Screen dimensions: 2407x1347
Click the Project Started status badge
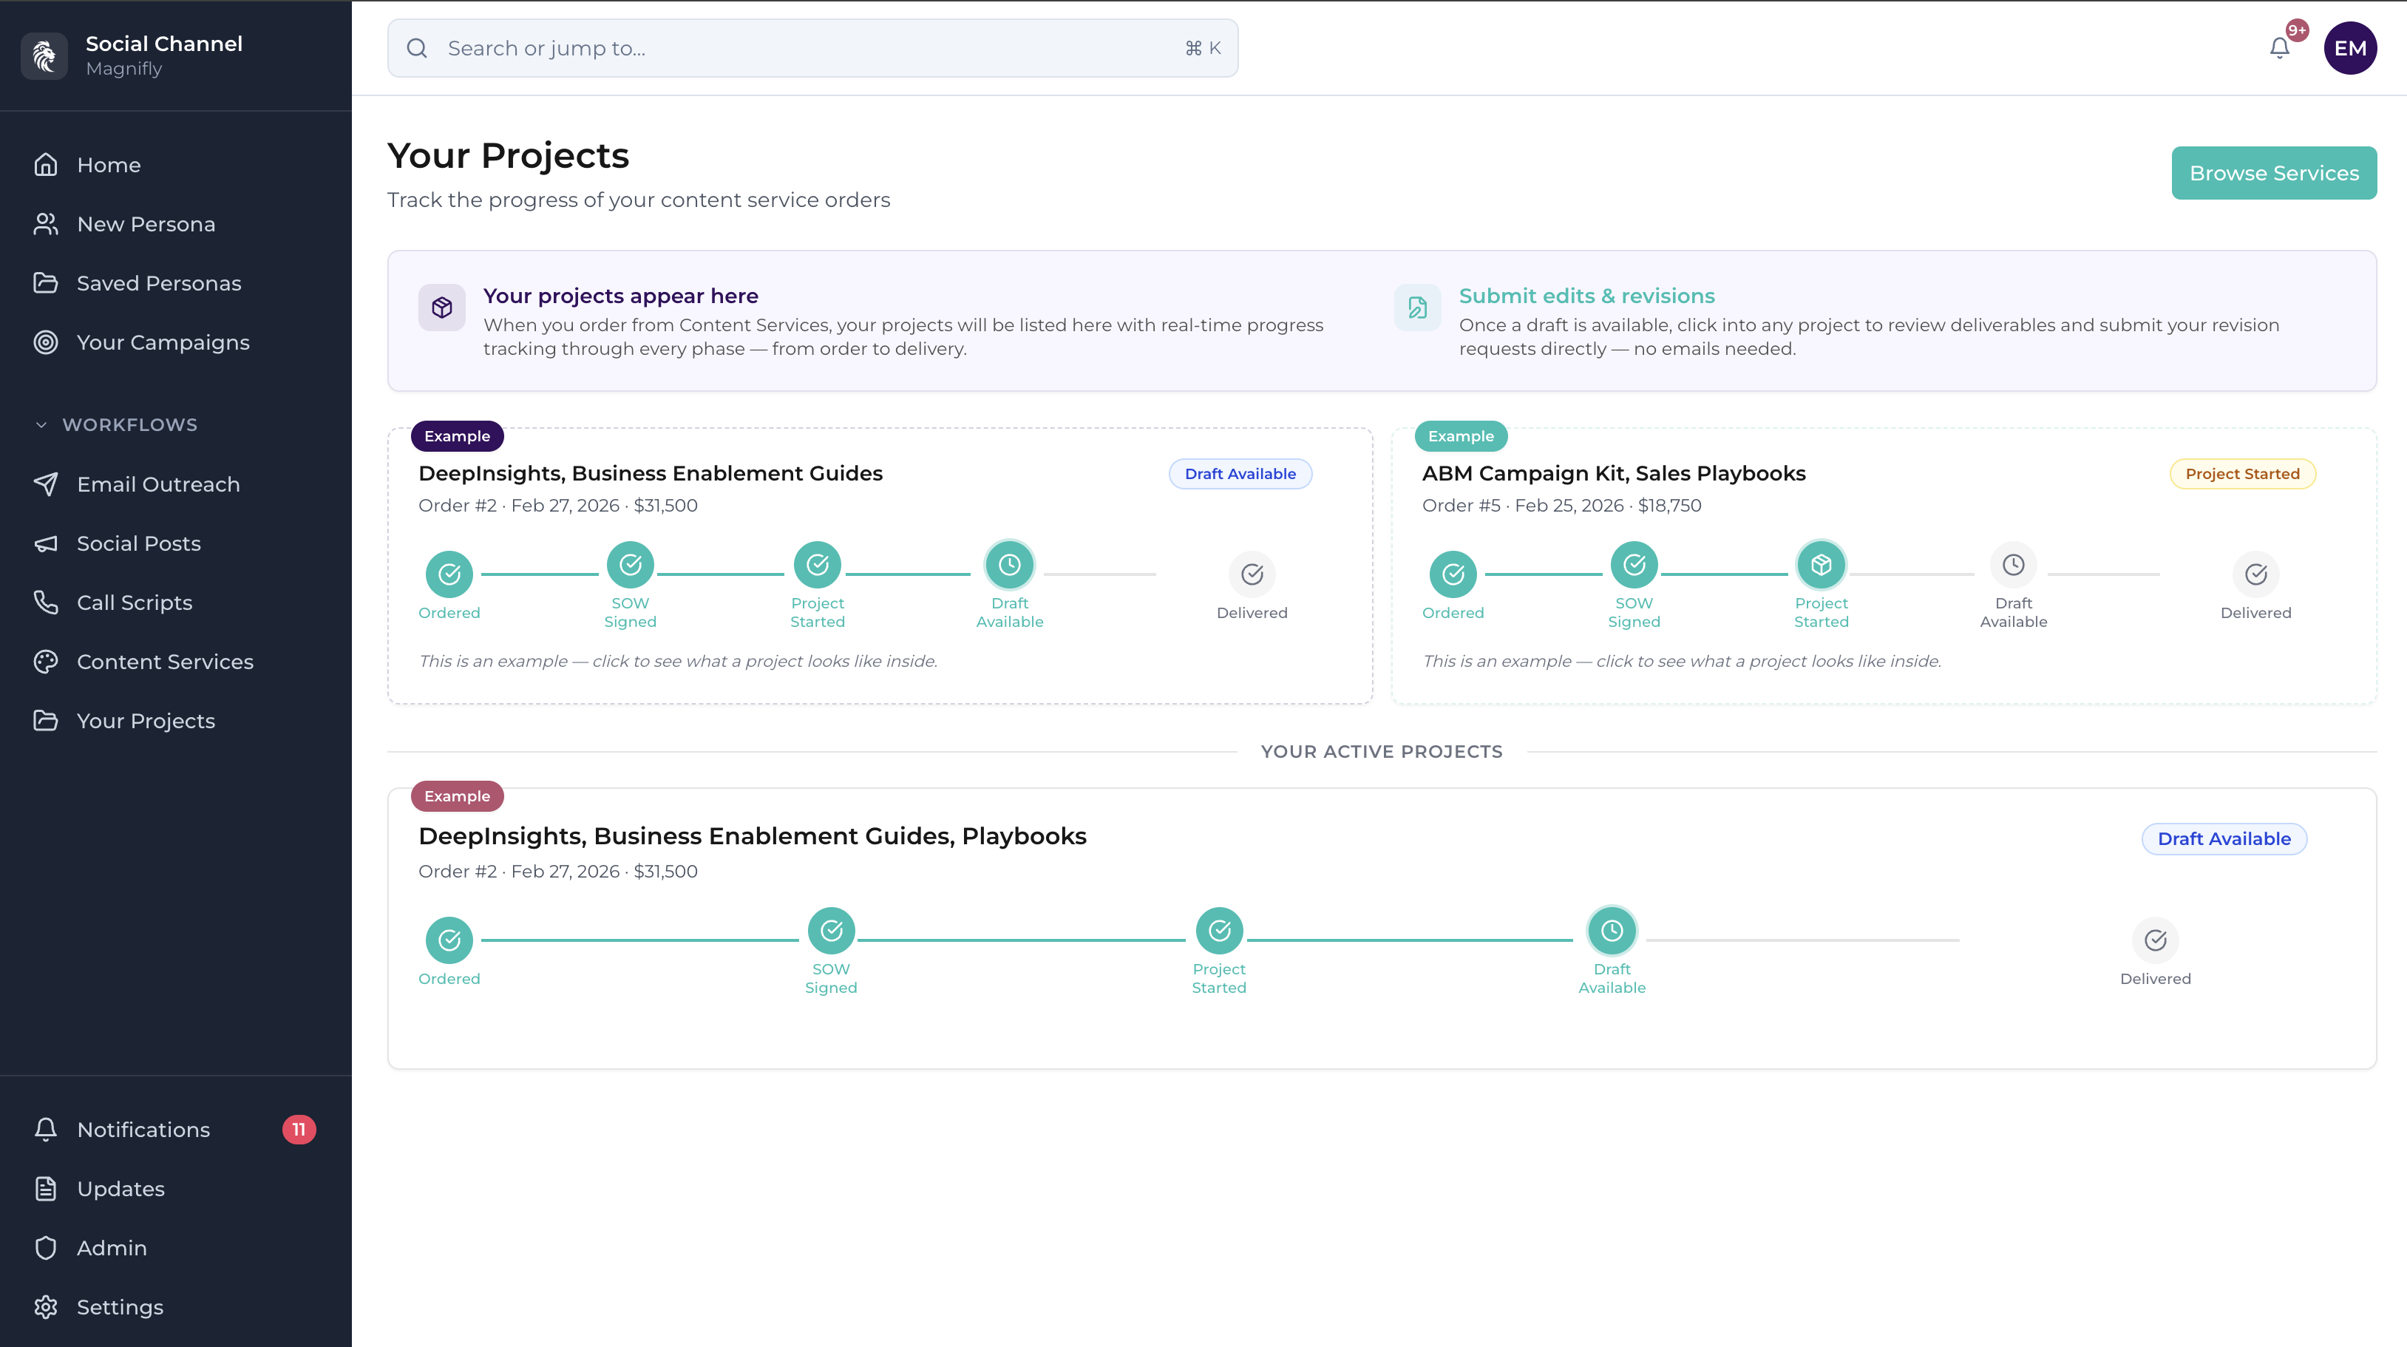[2241, 474]
